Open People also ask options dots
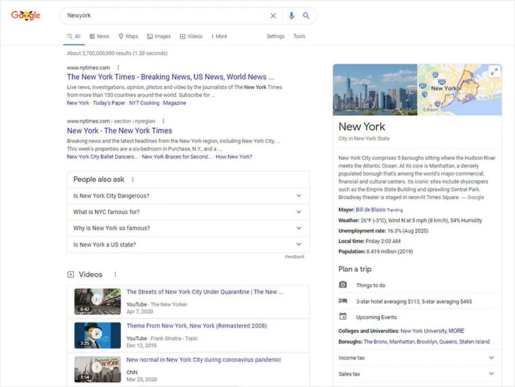This screenshot has height=387, width=515. coord(133,180)
